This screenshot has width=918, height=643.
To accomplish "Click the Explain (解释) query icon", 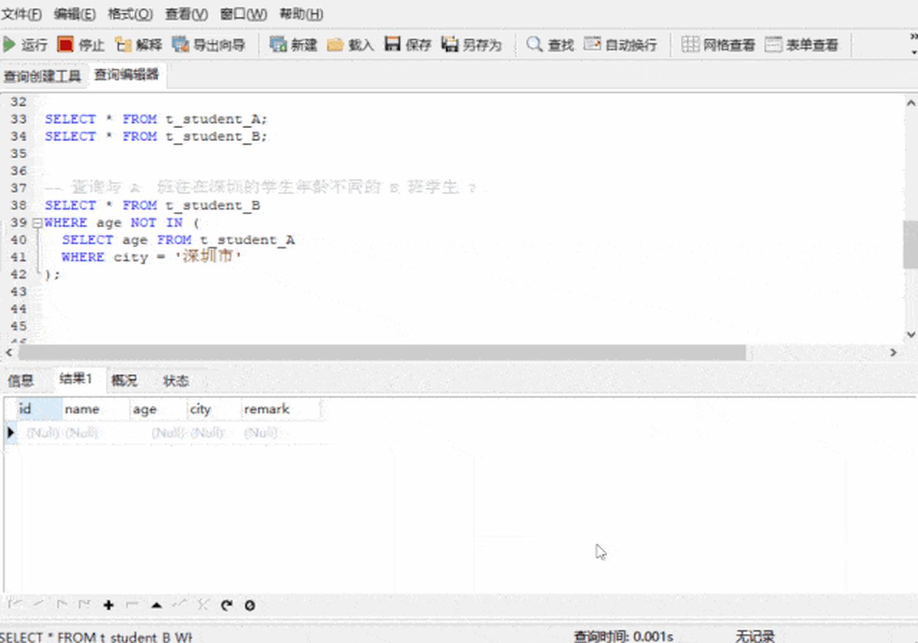I will click(122, 44).
